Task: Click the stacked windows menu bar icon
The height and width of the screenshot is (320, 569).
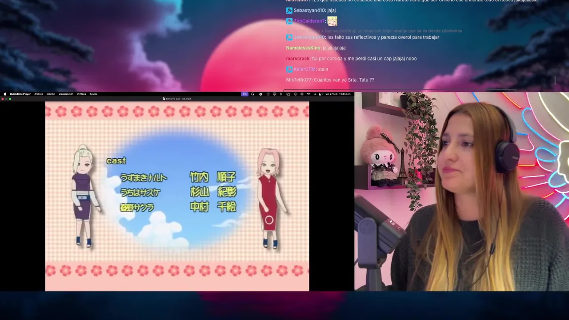Action: (288, 94)
